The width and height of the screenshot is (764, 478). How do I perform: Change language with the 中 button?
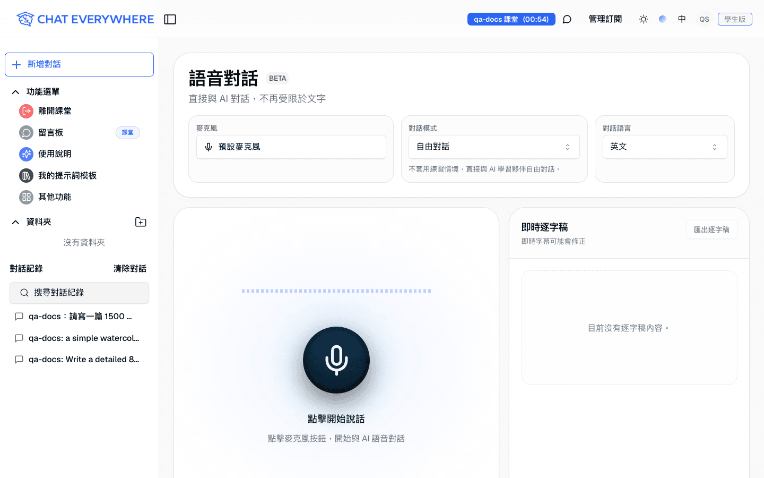click(682, 19)
